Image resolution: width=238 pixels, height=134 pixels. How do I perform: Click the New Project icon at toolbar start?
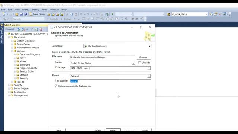pos(4,14)
